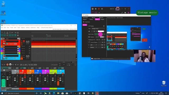The width and height of the screenshot is (169, 95).
Task: Click red stop recording icon in recorder window
Action: [99, 9]
